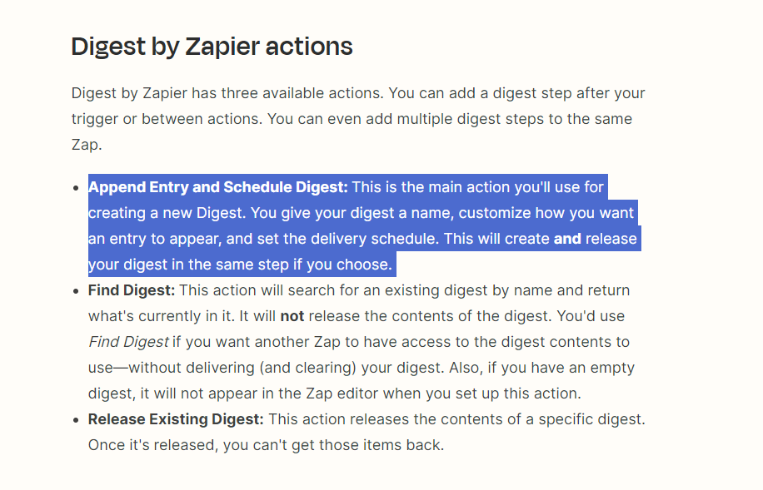
Task: Click the bold "Release Existing Digest:" label
Action: pyautogui.click(x=176, y=419)
